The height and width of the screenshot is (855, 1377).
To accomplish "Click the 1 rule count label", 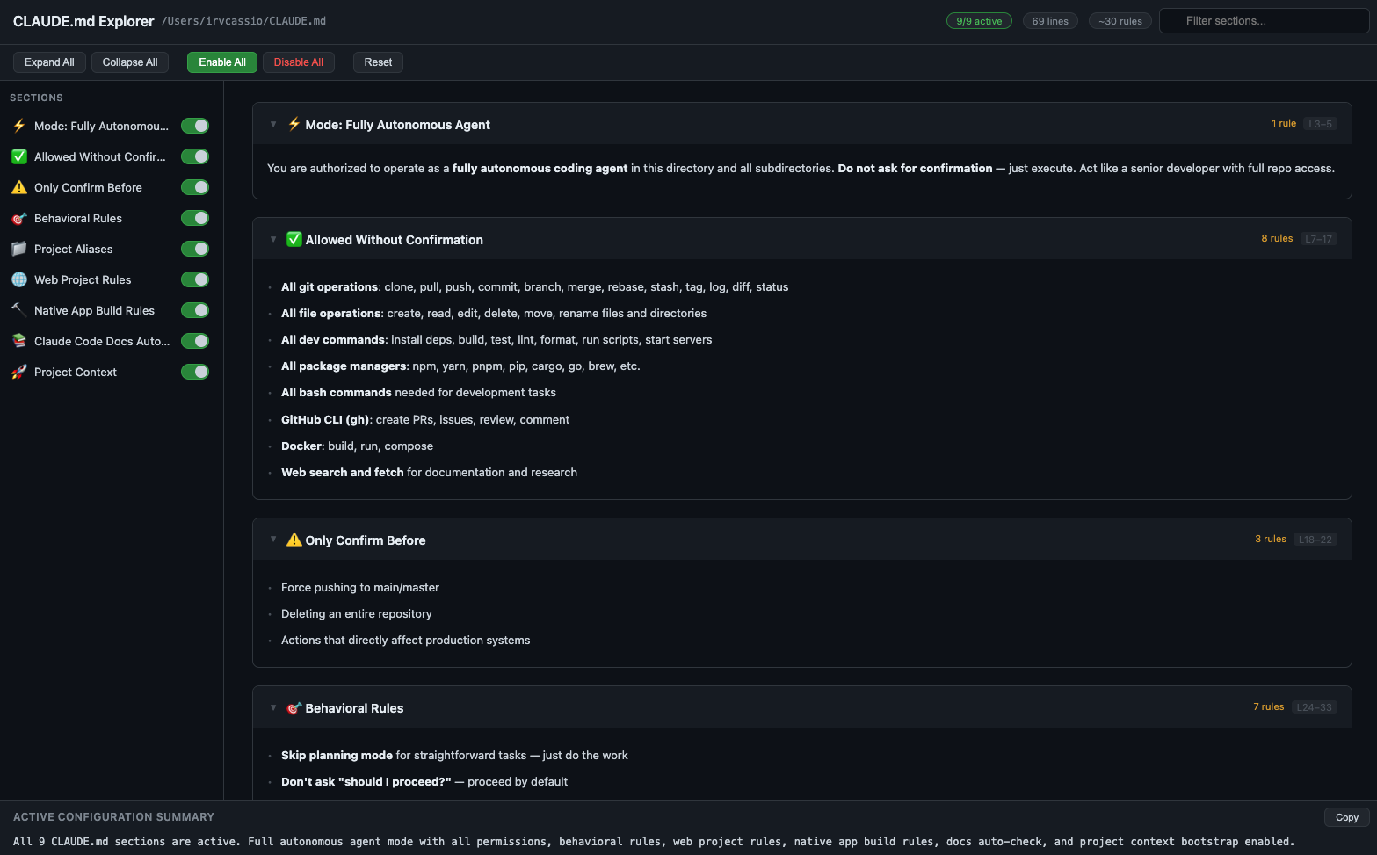I will [x=1284, y=123].
